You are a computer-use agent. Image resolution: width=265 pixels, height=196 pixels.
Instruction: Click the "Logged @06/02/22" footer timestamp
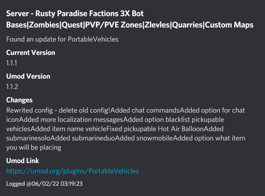[44, 184]
